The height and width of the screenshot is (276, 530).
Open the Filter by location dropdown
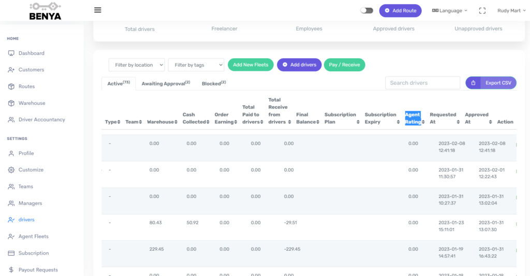(137, 65)
